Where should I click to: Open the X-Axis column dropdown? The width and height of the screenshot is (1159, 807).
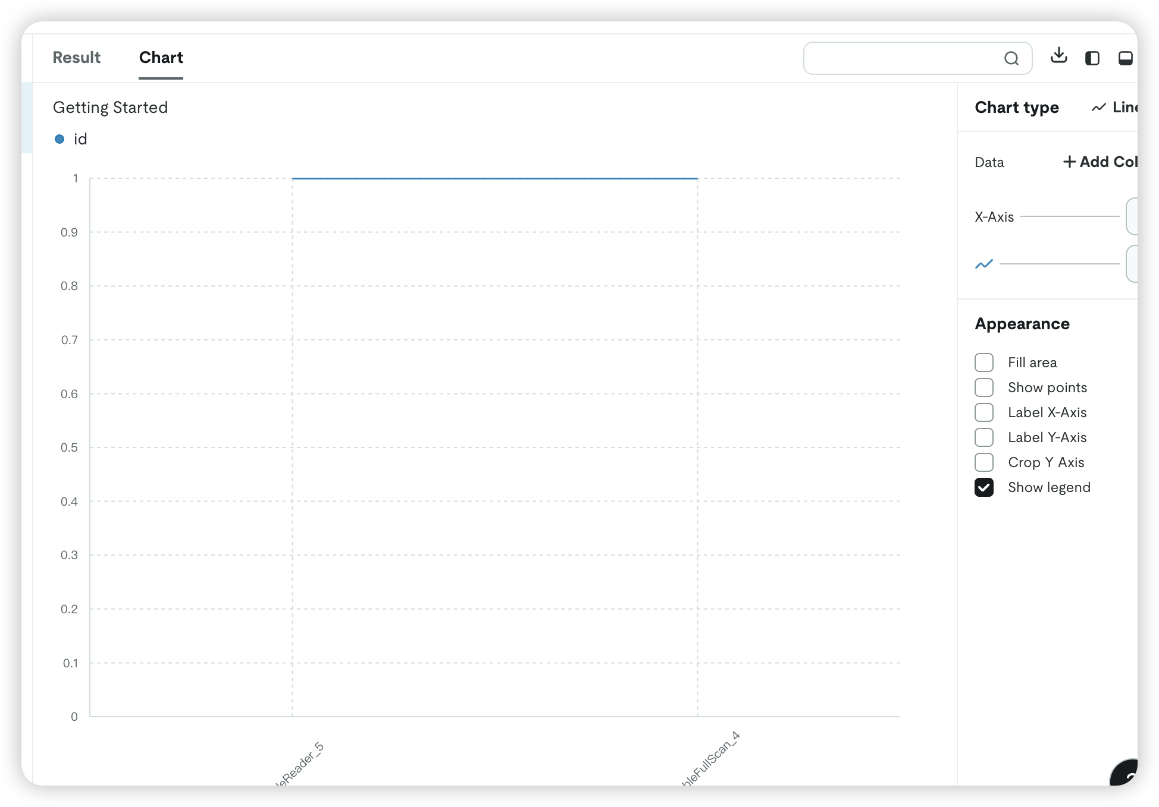(1131, 216)
